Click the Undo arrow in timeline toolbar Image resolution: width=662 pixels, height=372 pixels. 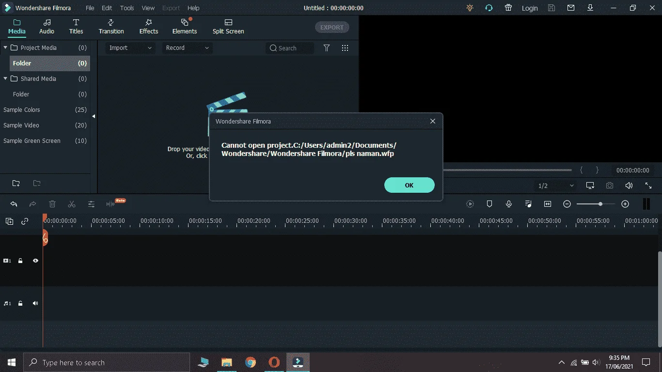pos(14,204)
